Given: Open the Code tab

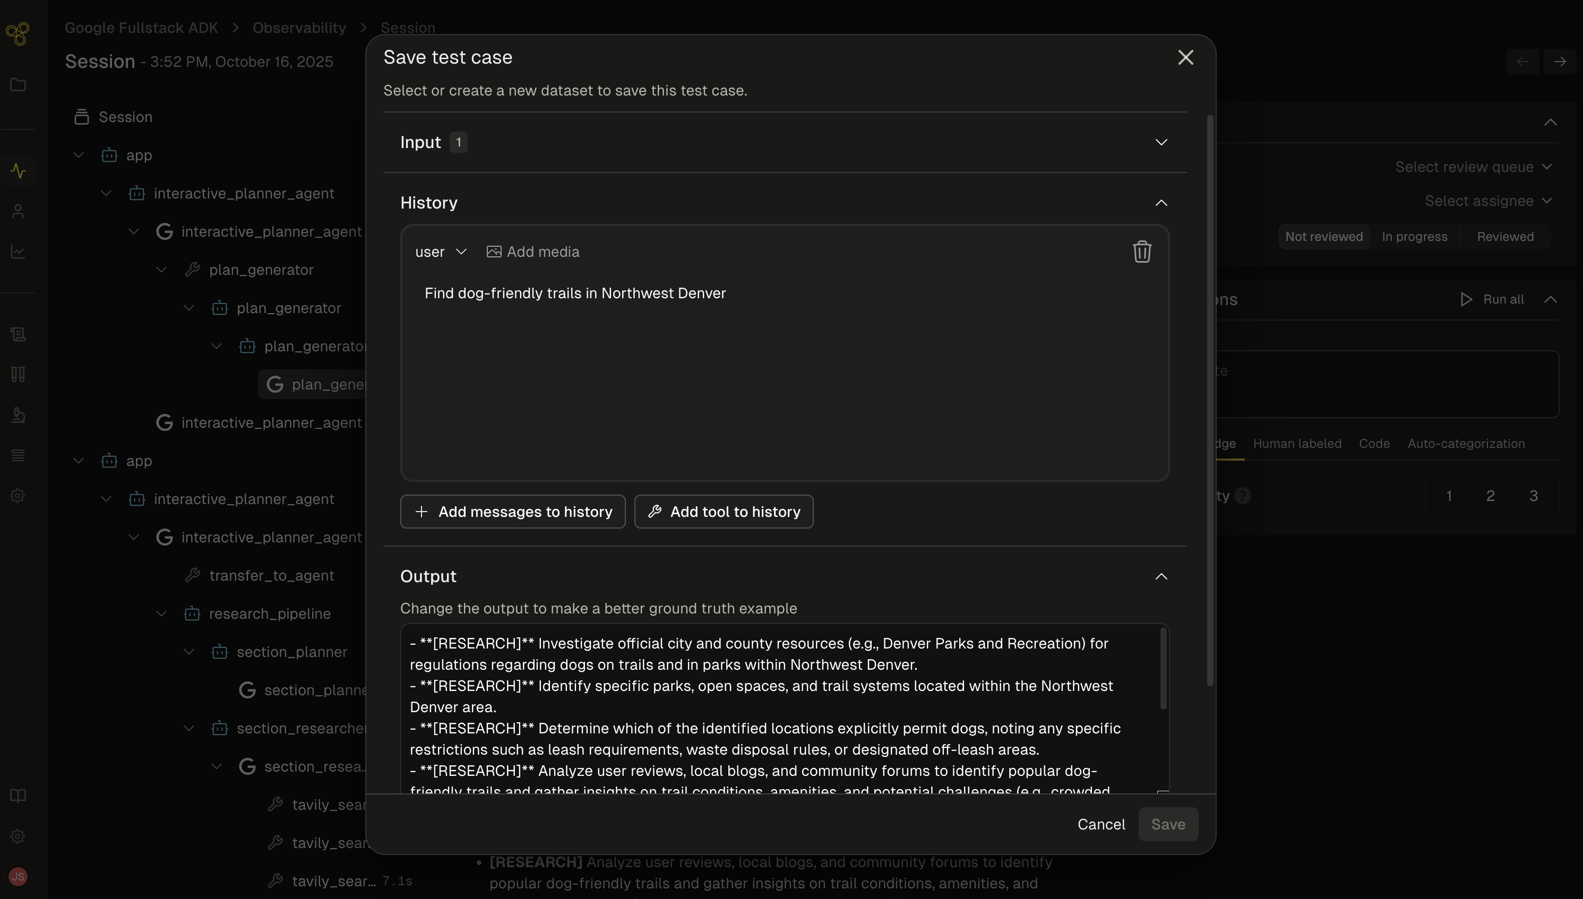Looking at the screenshot, I should coord(1374,443).
